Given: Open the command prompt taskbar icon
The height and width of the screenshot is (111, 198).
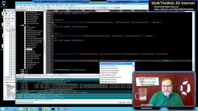Looking at the screenshot, I should (x=53, y=109).
